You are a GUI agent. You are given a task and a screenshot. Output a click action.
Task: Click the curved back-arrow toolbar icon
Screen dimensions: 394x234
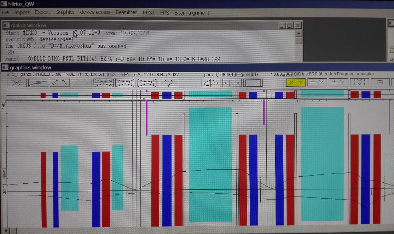(60, 83)
